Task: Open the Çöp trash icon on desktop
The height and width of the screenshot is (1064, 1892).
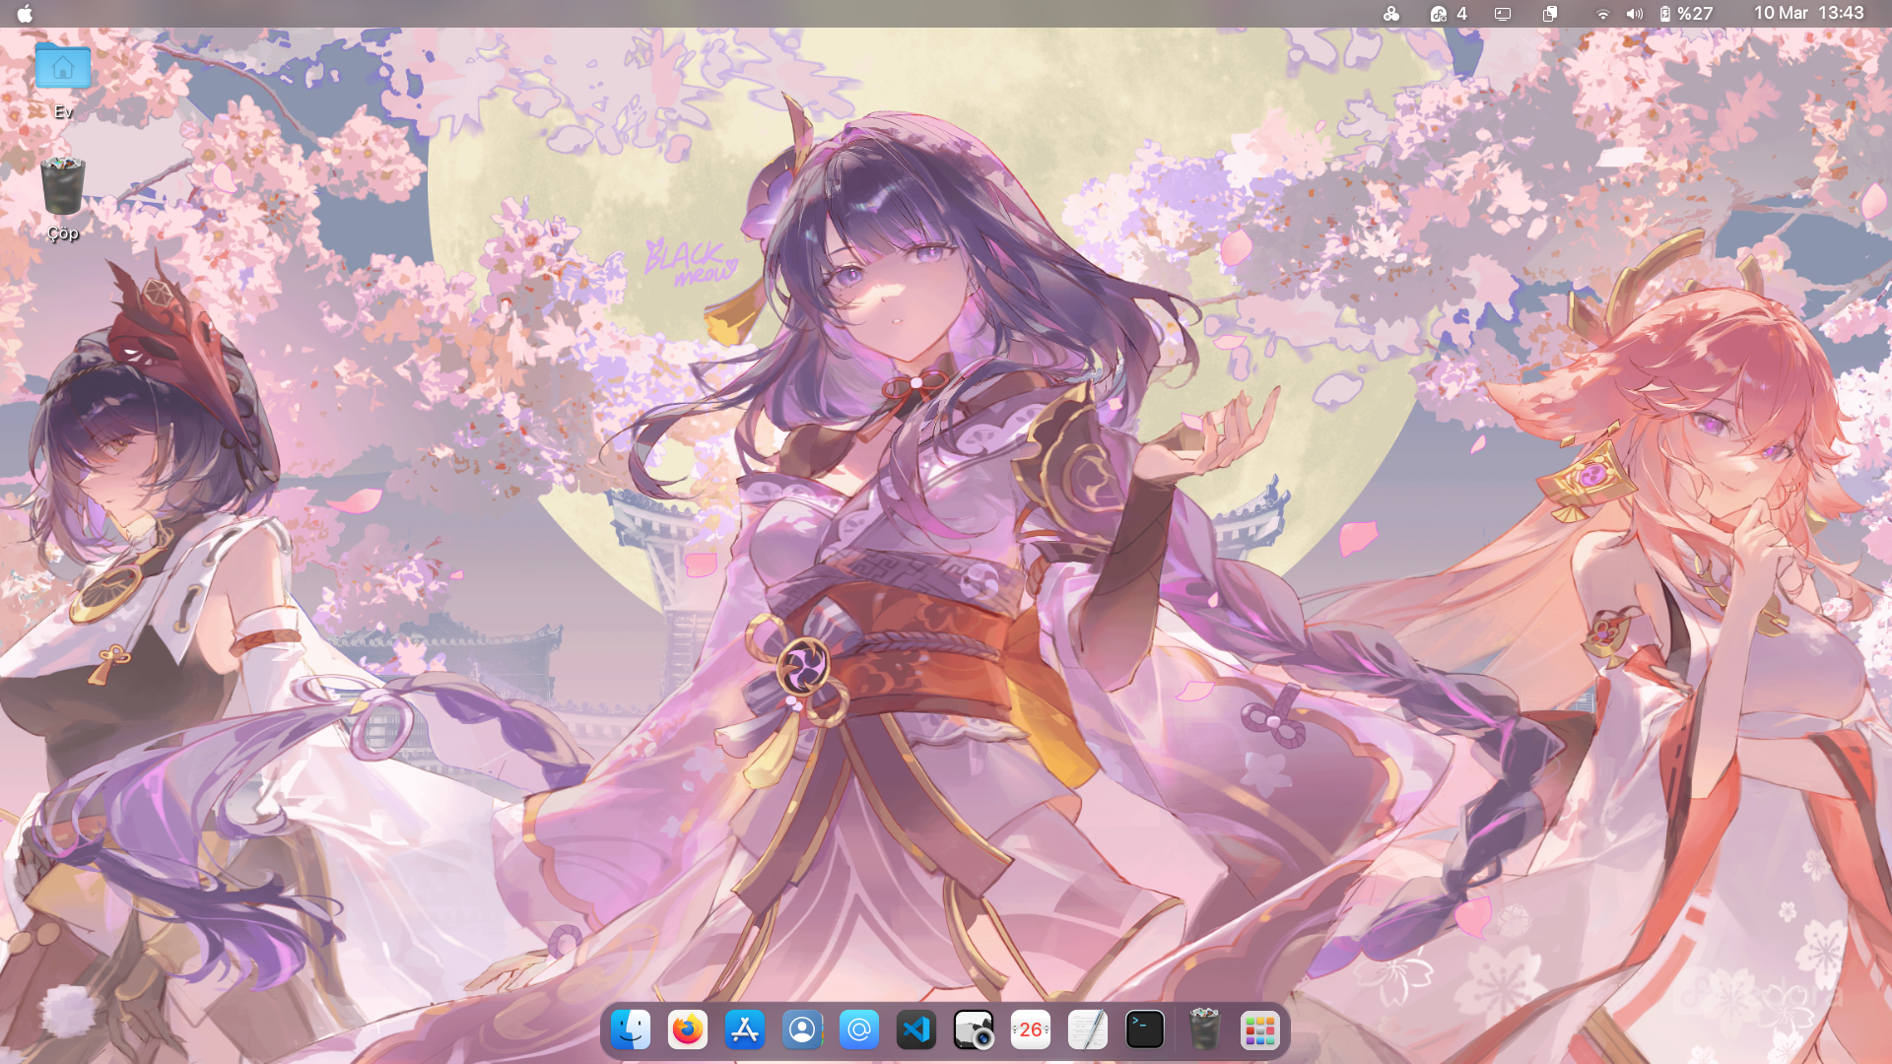Action: point(63,198)
